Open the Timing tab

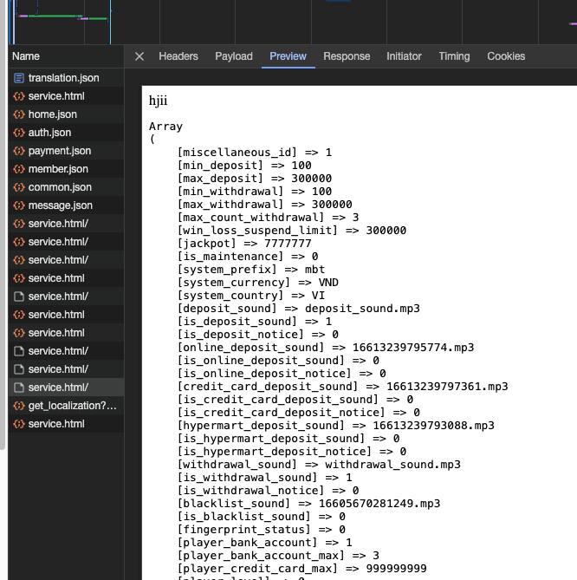[454, 56]
